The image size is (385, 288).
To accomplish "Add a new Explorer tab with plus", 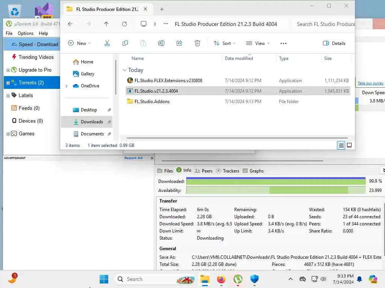I will tap(162, 9).
